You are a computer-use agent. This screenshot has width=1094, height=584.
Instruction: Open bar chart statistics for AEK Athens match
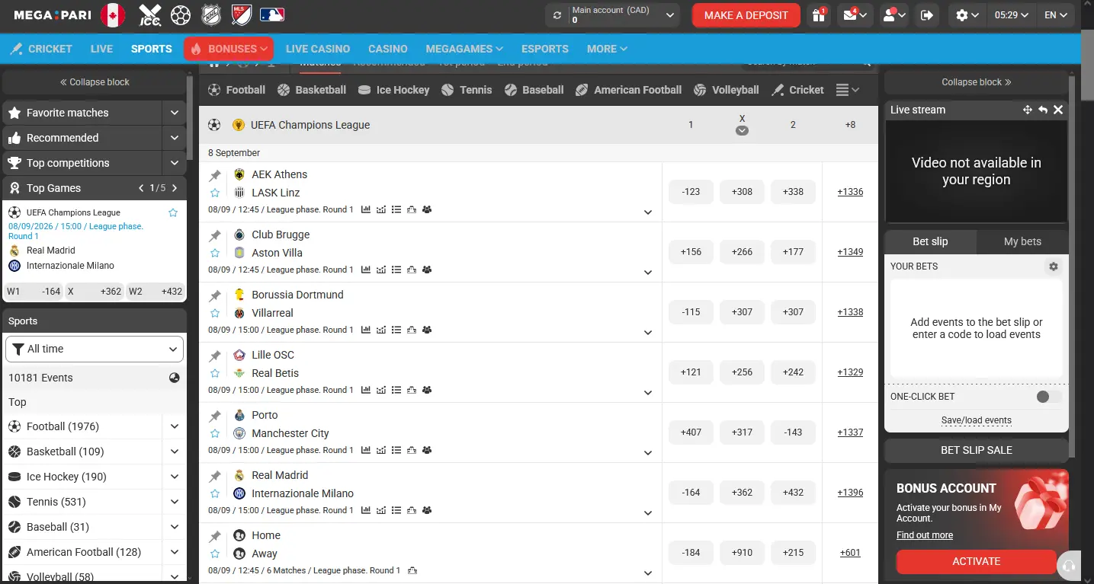[x=366, y=209]
